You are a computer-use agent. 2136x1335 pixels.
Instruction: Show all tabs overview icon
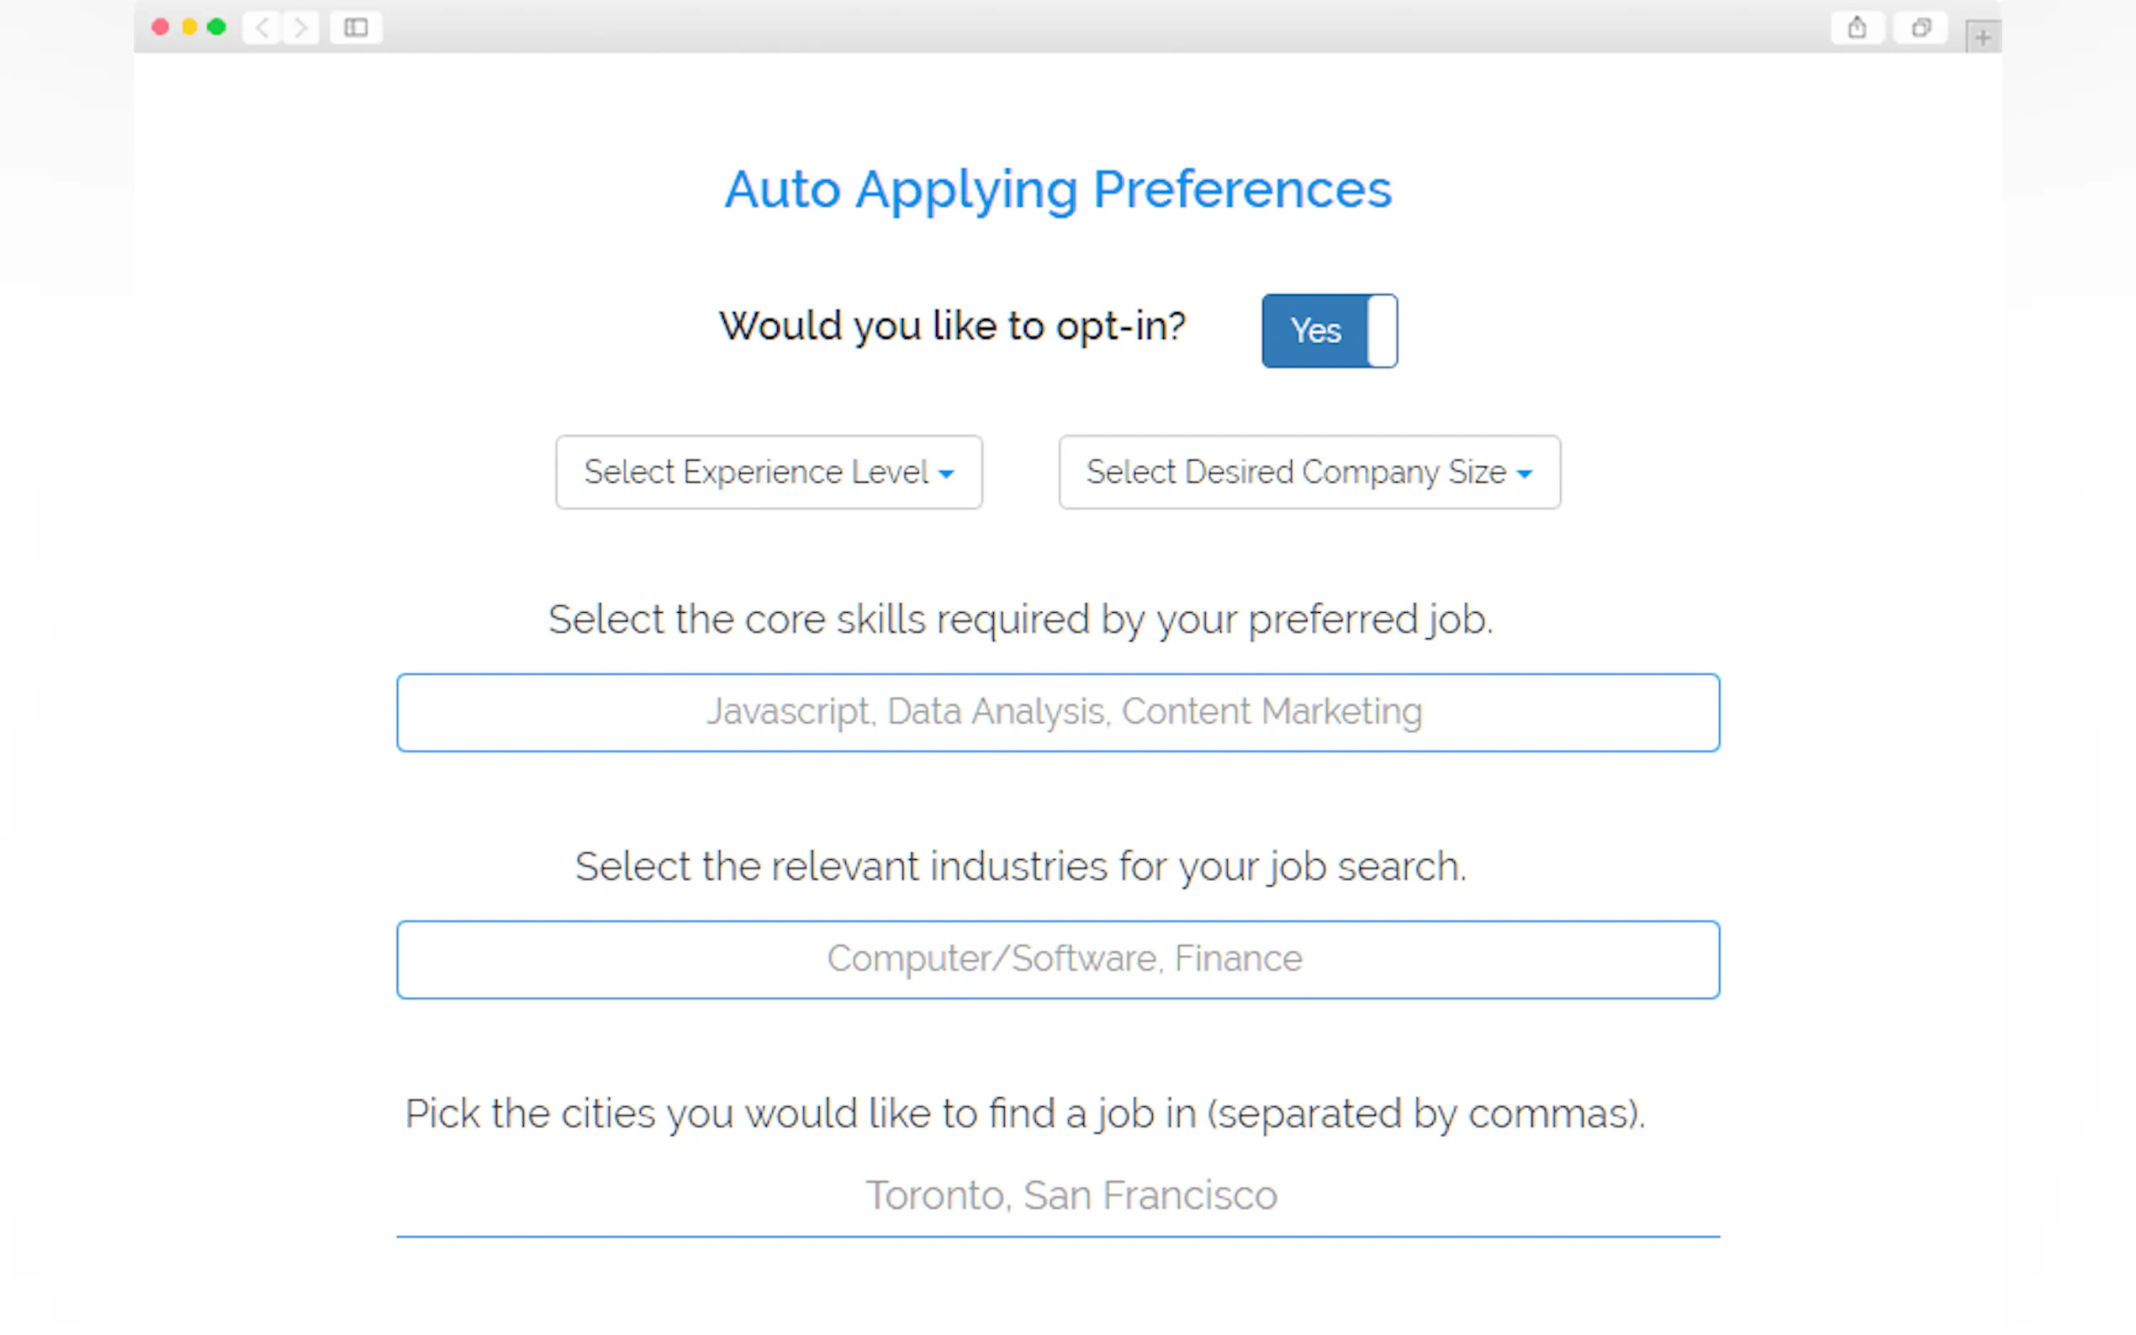tap(1921, 29)
